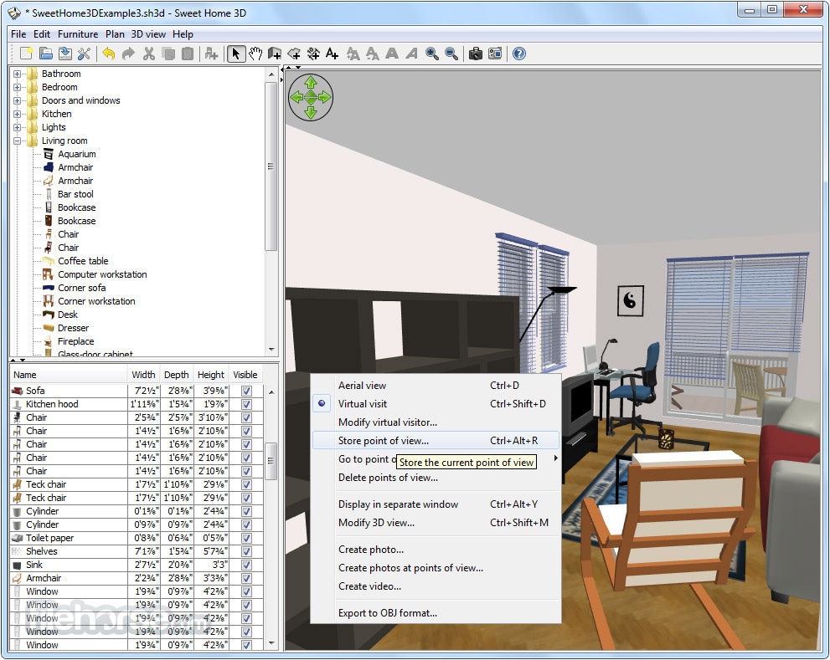The image size is (830, 660).
Task: Select Fireplace in catalog tree
Action: (75, 341)
